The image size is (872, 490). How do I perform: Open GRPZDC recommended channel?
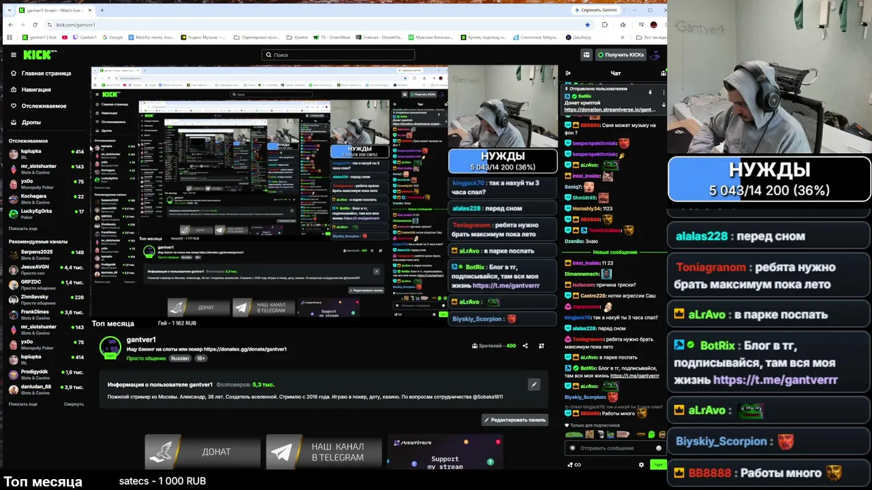click(x=46, y=284)
